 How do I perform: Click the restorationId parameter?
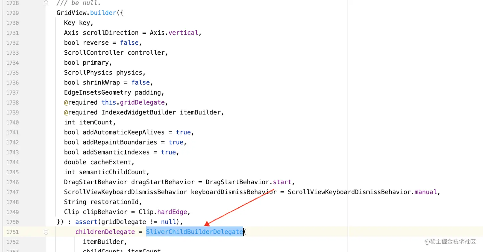point(114,202)
